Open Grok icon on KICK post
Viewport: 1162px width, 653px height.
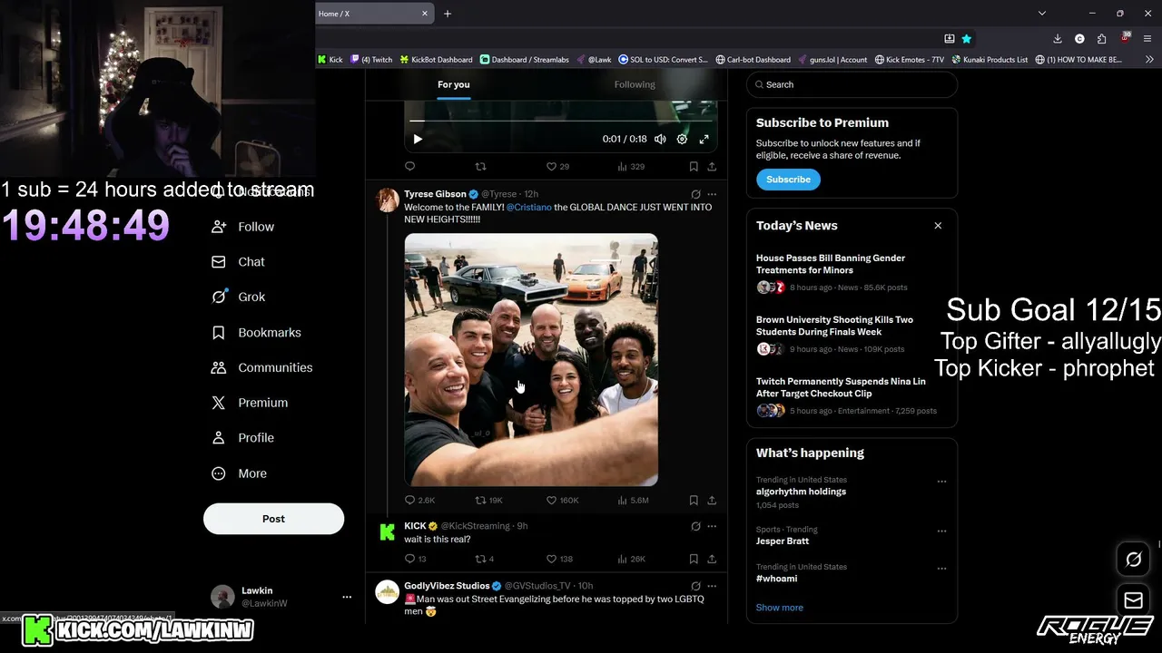tap(695, 526)
